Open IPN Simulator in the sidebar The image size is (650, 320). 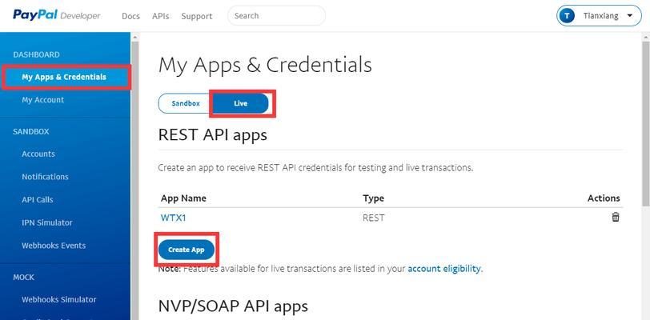[47, 222]
